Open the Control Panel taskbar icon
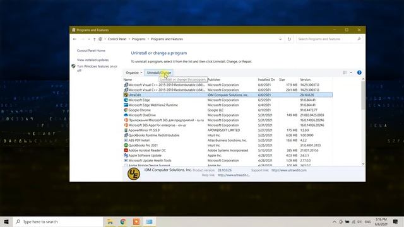 (150, 221)
